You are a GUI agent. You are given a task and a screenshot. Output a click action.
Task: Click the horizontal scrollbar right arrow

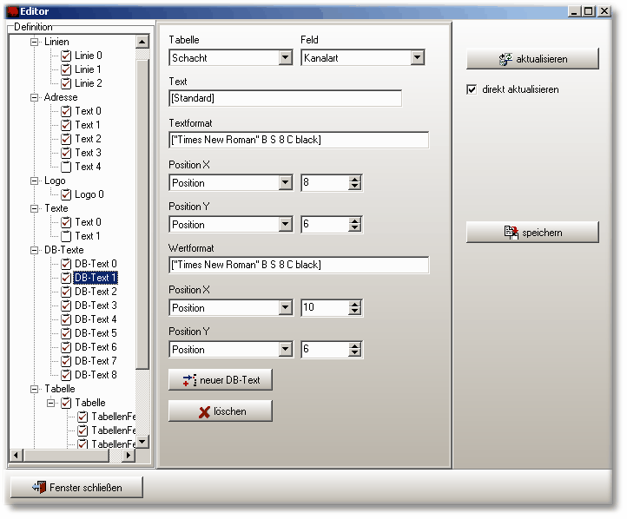(128, 455)
